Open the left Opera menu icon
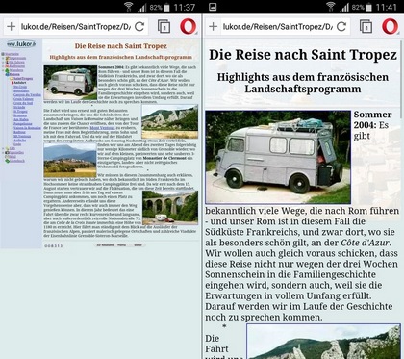 188,26
